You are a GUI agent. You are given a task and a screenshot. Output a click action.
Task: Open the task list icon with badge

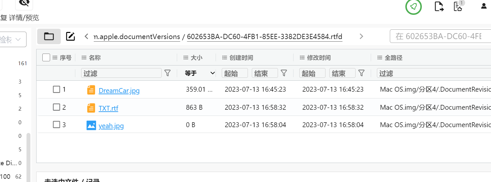pos(458,6)
